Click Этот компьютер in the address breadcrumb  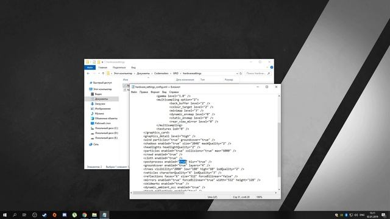coord(123,74)
